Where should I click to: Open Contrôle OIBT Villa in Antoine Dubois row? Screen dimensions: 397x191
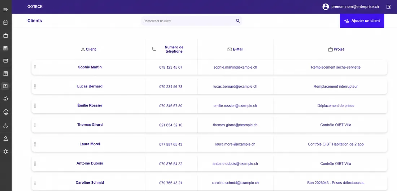tap(336, 164)
